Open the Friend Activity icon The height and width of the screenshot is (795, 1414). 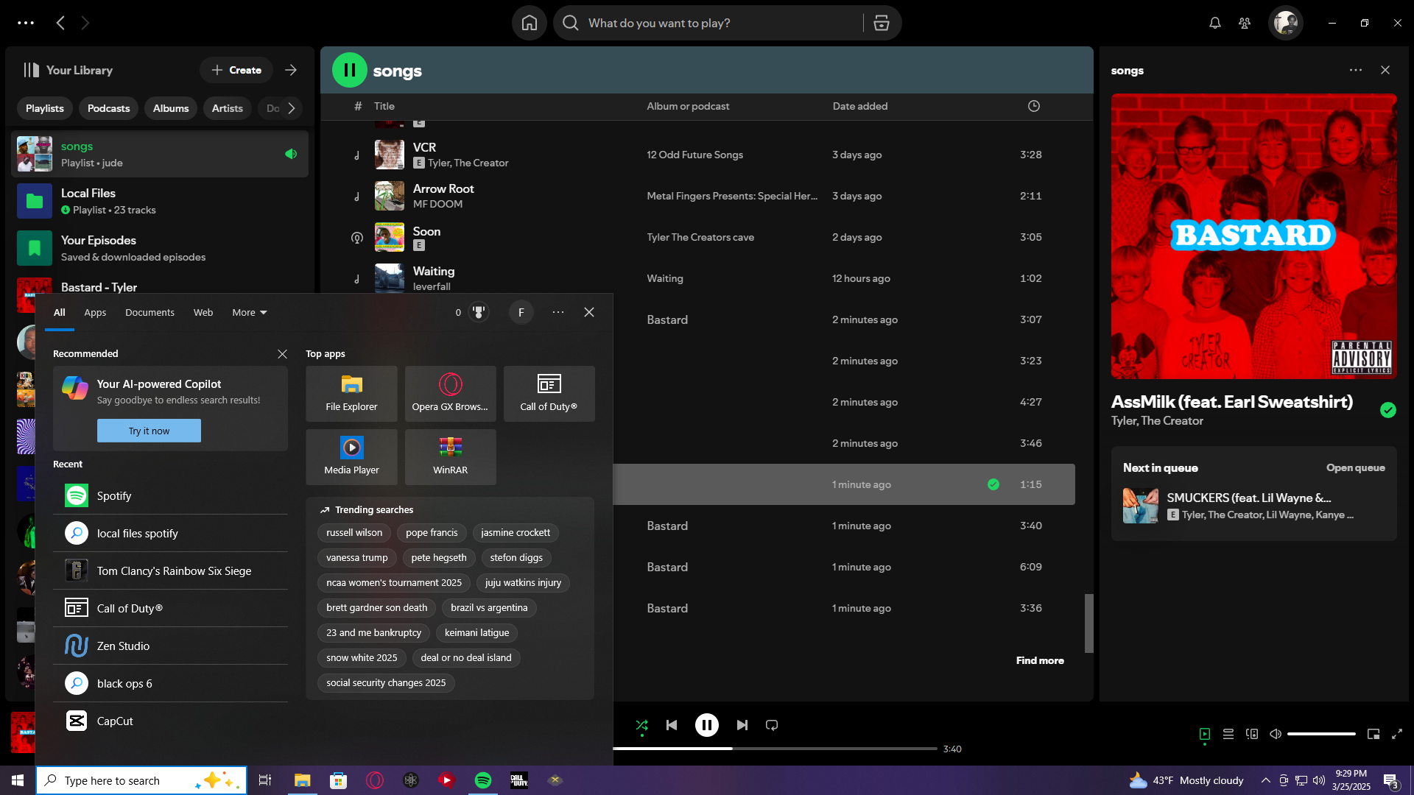click(1245, 23)
